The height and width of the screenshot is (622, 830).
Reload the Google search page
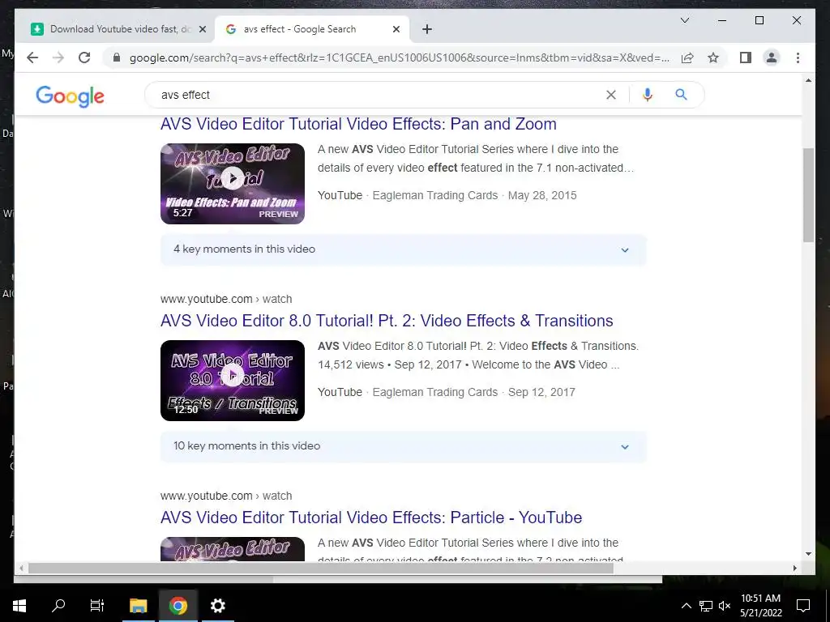click(84, 58)
